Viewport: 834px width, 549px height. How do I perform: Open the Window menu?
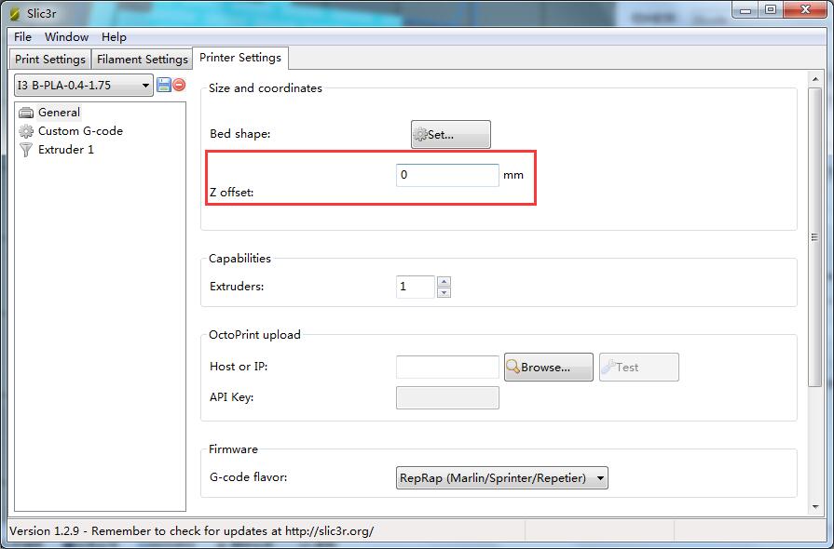(66, 37)
